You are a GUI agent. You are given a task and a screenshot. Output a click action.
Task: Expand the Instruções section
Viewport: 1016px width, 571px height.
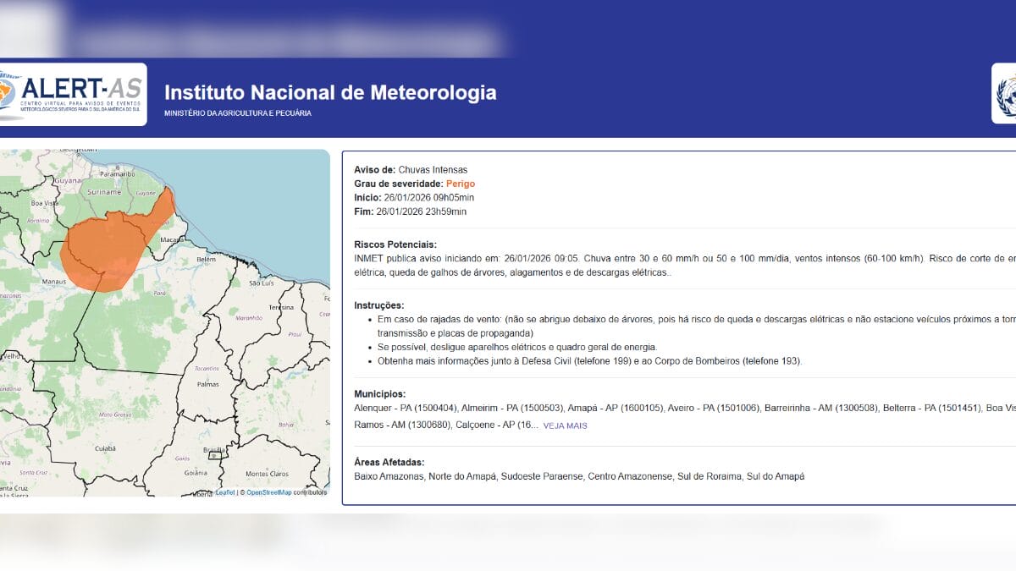point(378,307)
